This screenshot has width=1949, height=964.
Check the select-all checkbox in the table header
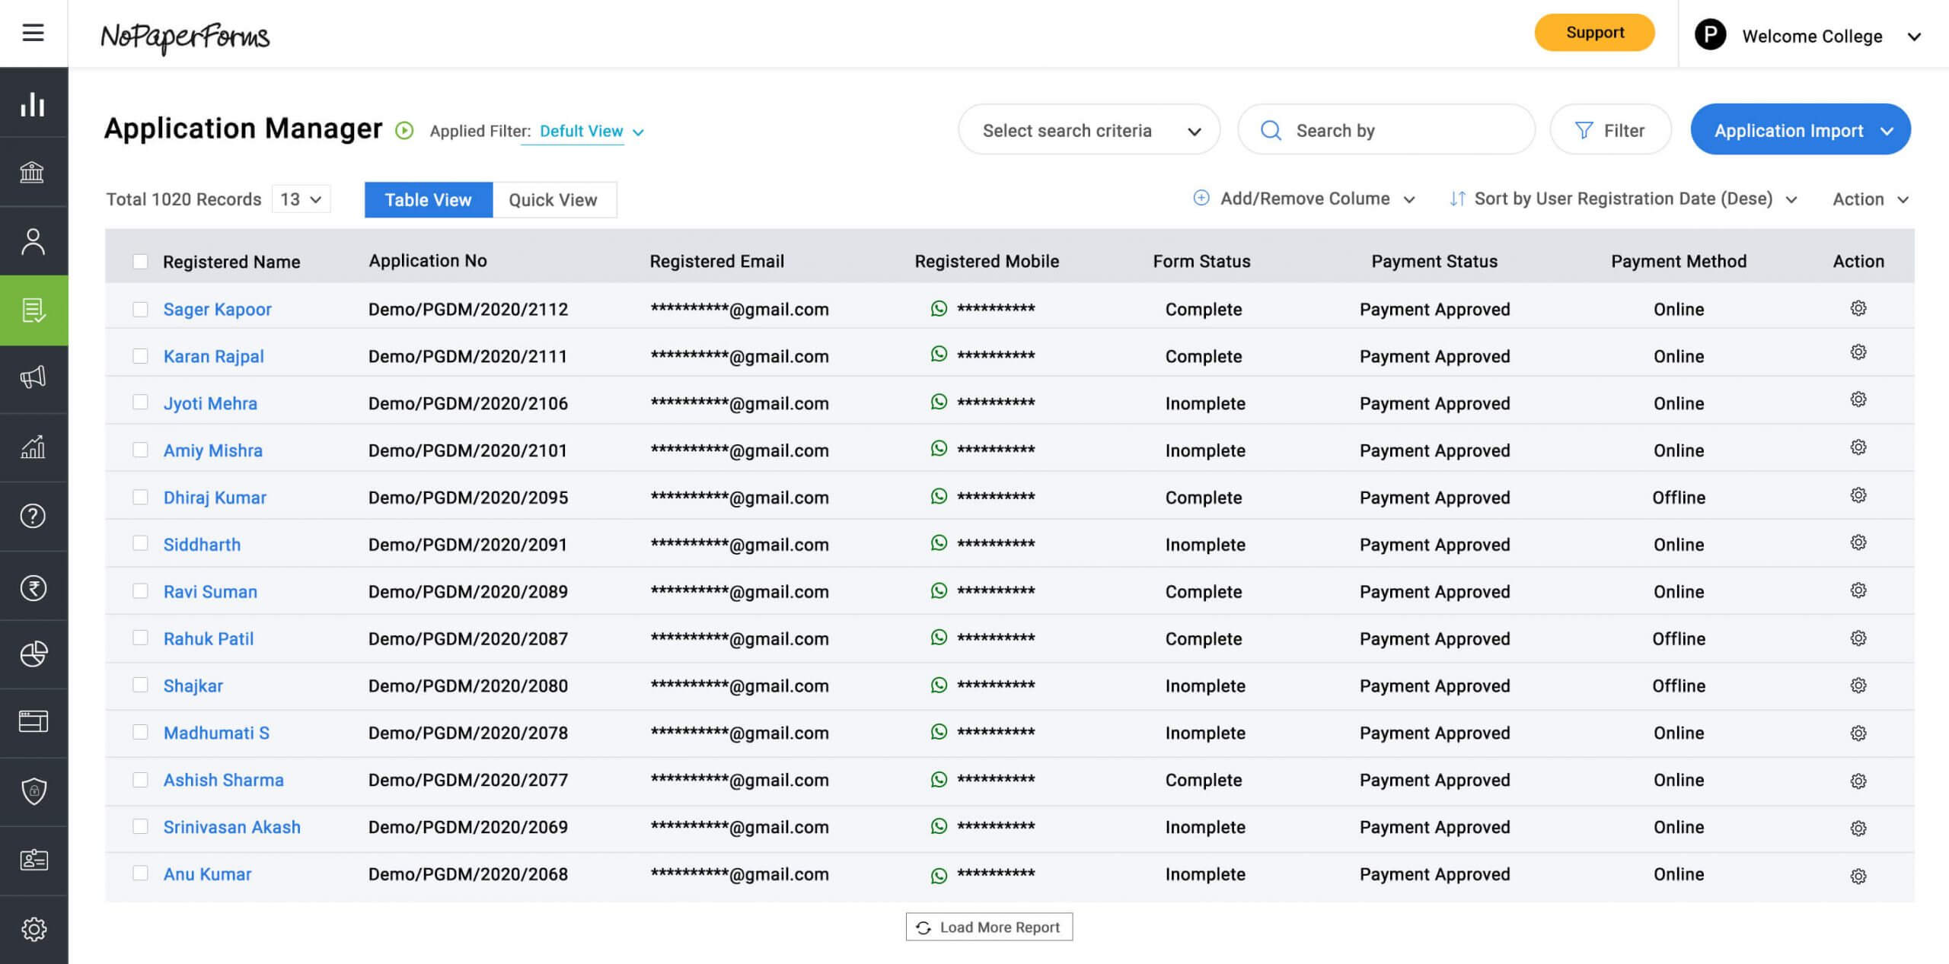140,262
